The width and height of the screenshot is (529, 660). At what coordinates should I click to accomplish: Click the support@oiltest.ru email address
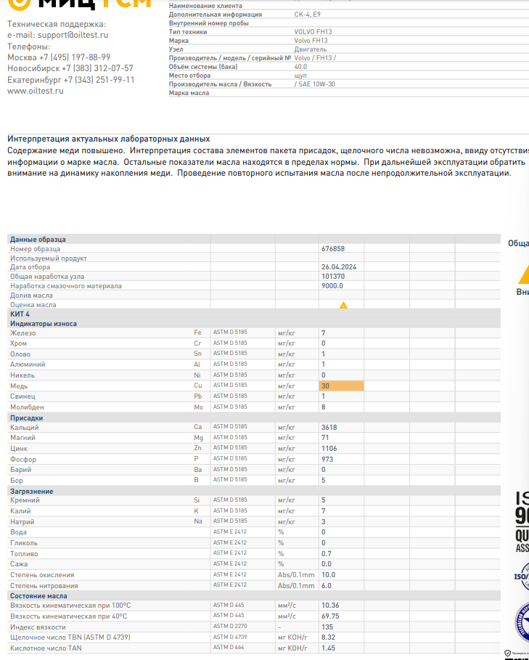coord(73,35)
